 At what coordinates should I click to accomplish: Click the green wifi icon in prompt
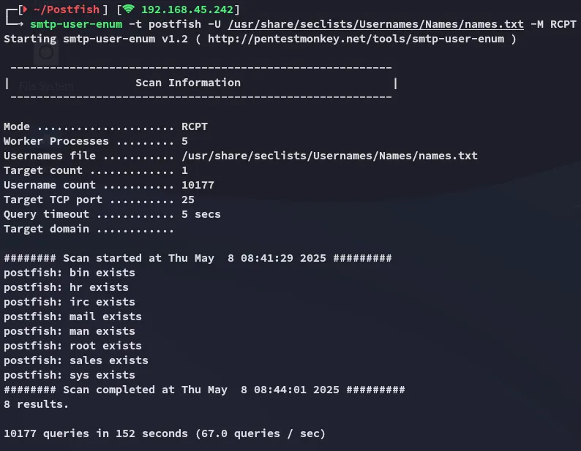coord(129,9)
